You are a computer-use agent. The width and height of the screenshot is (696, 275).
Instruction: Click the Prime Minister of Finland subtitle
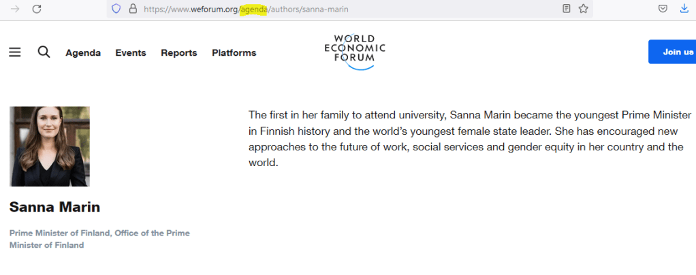[99, 239]
